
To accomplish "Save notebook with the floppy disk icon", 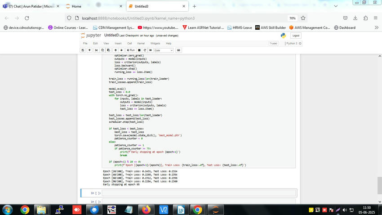I will [x=83, y=50].
